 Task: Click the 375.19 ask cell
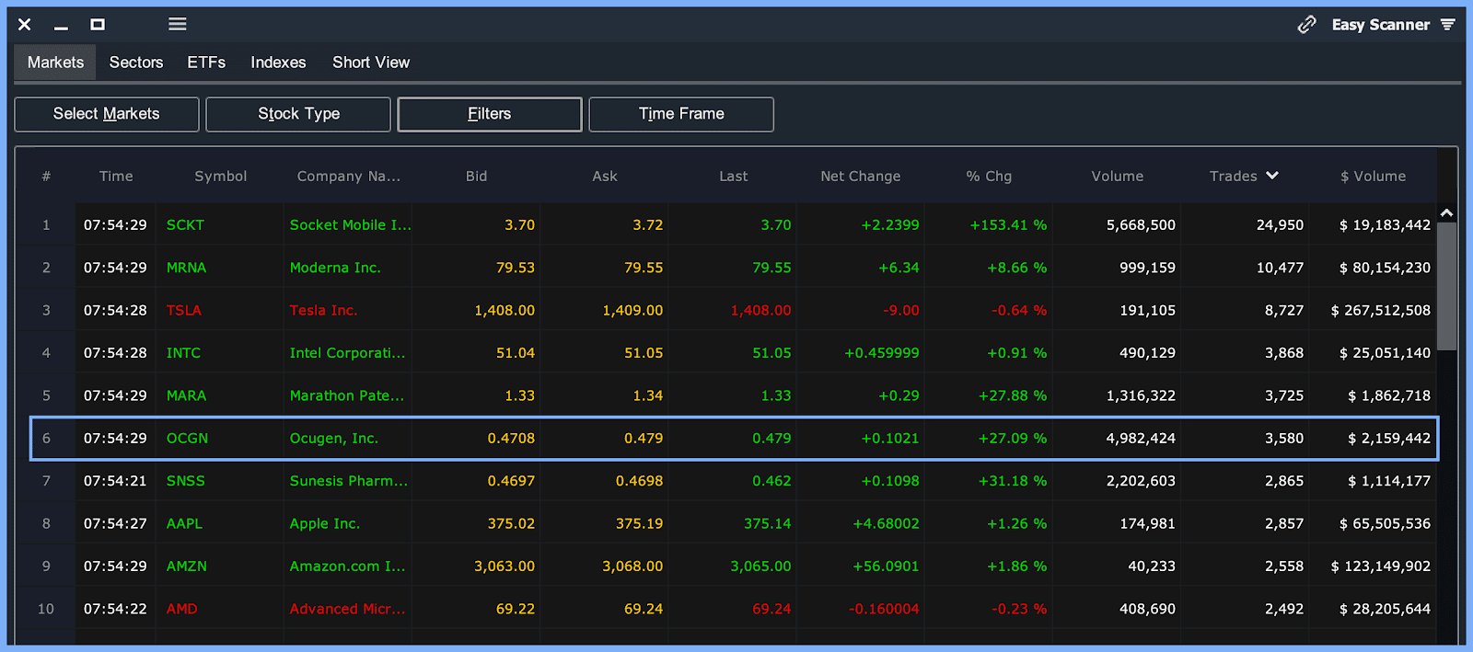639,523
